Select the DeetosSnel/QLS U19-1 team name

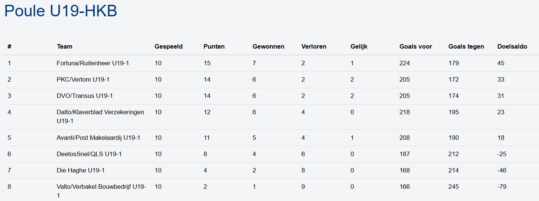(89, 154)
